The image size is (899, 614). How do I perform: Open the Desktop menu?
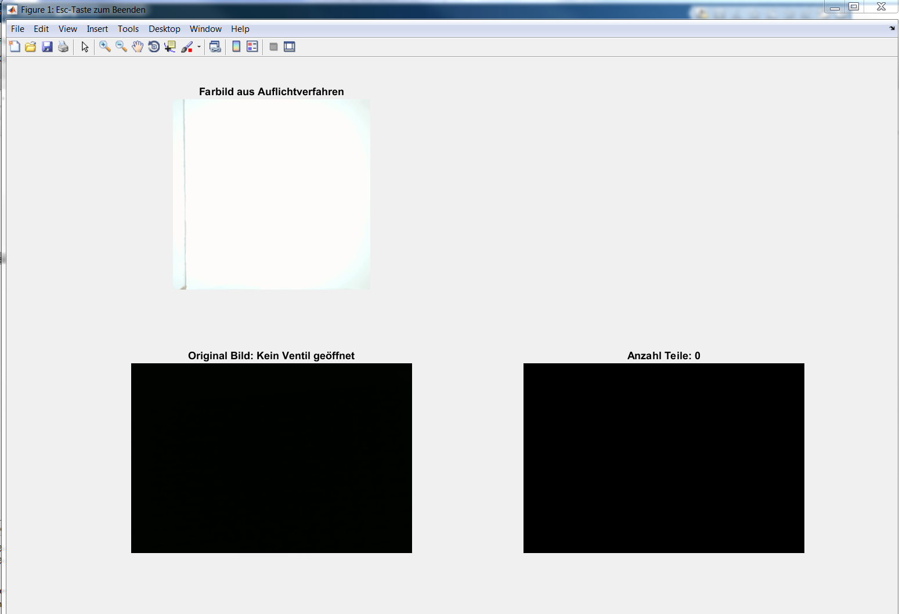[x=164, y=29]
